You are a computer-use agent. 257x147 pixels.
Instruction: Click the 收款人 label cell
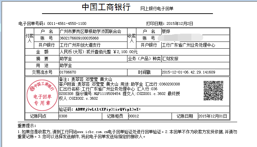click(x=132, y=38)
